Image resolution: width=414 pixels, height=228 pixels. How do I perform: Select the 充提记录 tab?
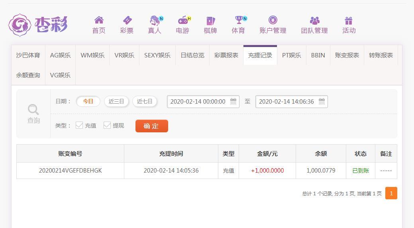tap(260, 55)
